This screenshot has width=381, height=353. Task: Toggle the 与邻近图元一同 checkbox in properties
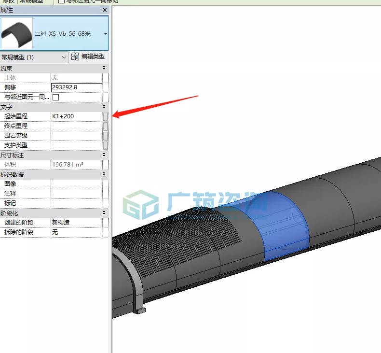pos(55,98)
